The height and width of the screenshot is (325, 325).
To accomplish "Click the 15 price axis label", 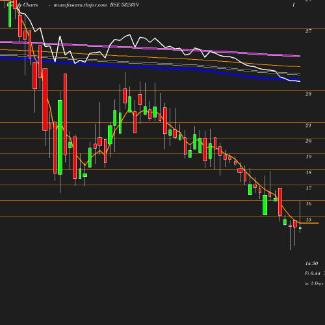I will coord(309,220).
